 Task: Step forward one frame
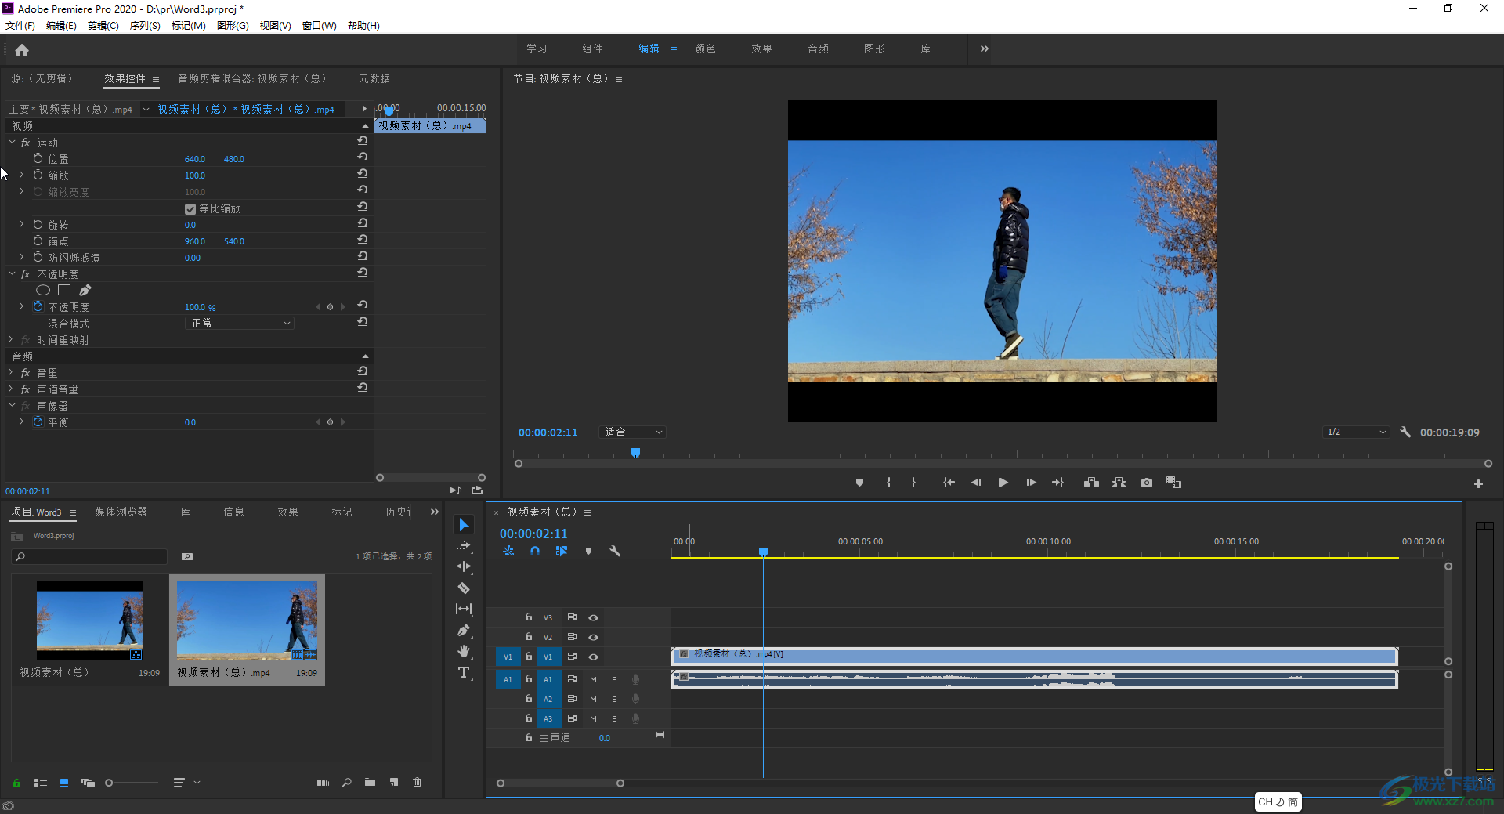coord(1031,483)
